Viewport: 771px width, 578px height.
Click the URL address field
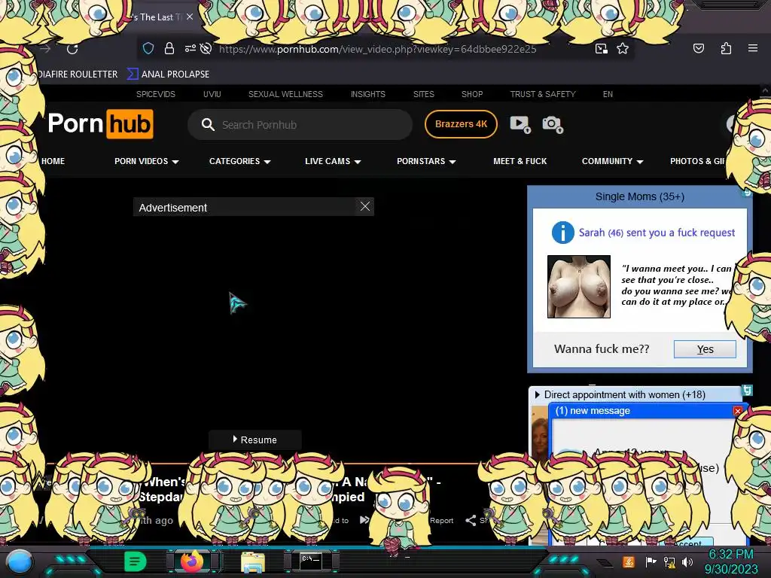click(x=378, y=49)
